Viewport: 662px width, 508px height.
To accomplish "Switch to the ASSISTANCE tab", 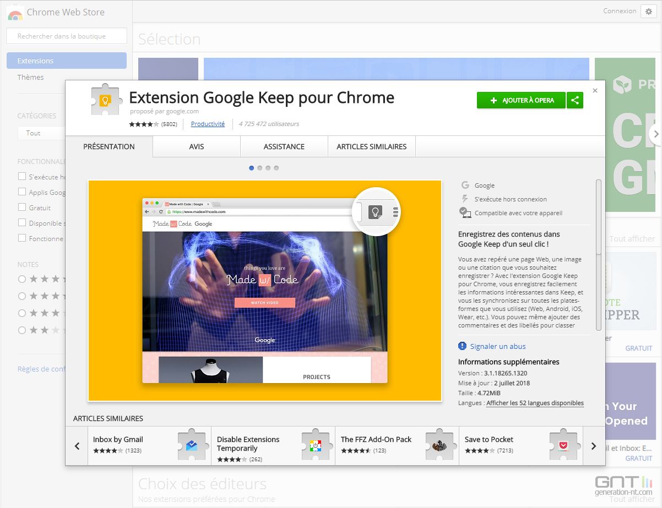I will [284, 146].
